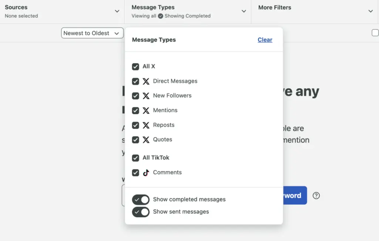Turn off Show sent messages toggle
This screenshot has width=379, height=241.
coord(141,212)
